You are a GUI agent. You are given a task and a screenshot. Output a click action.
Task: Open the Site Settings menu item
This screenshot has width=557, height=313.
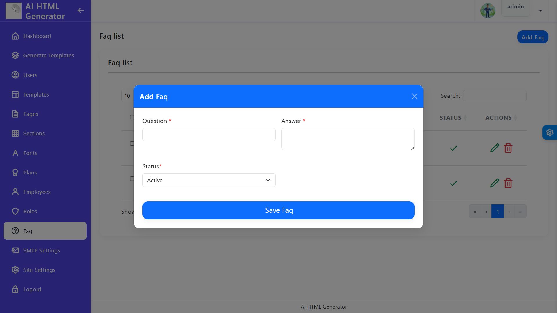click(x=39, y=270)
